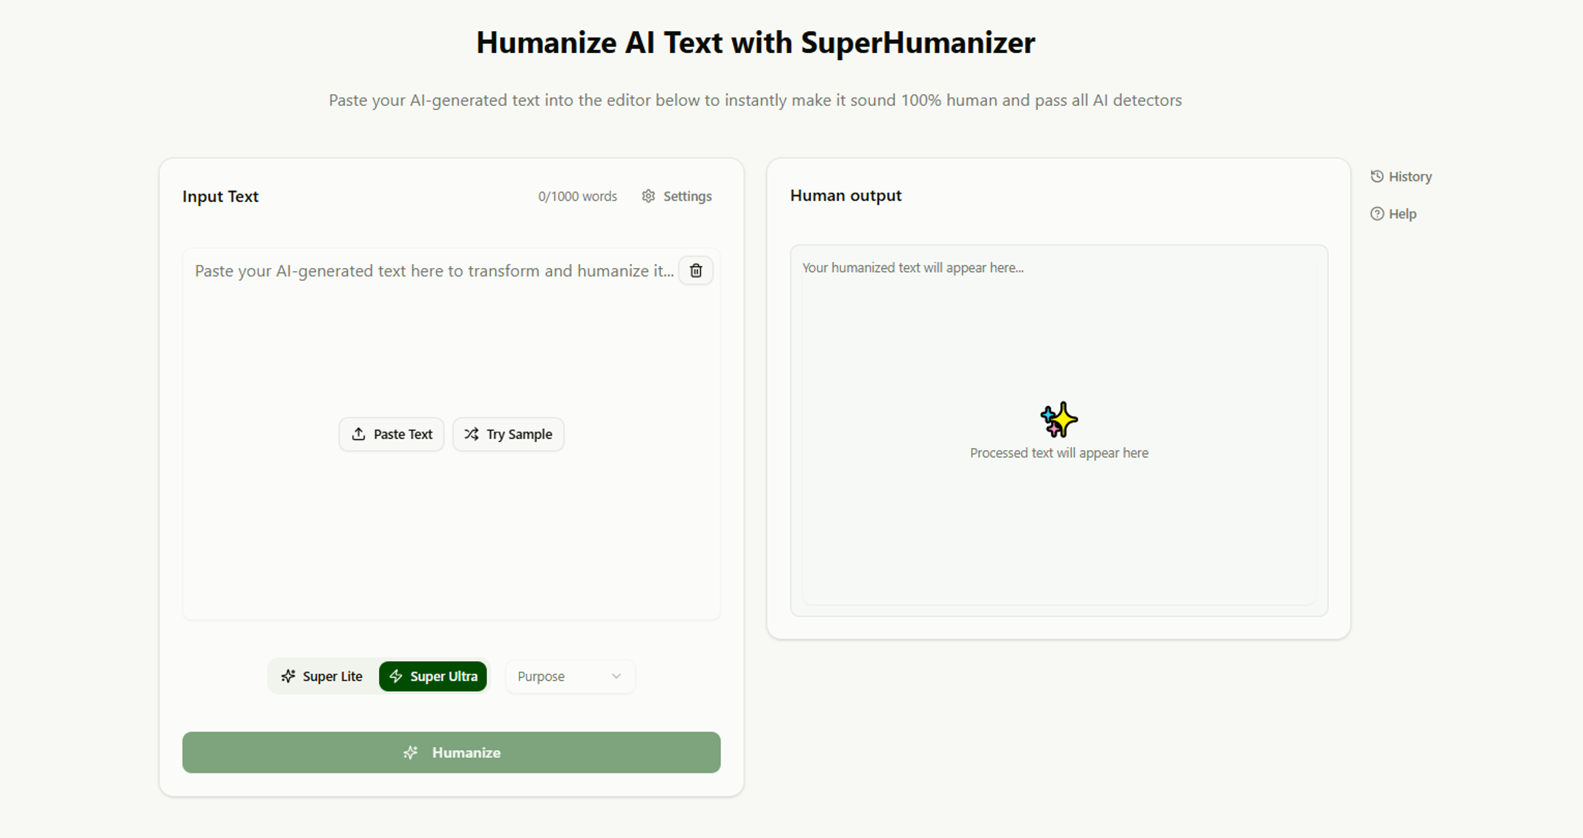Open the History panel icon

pos(1376,176)
